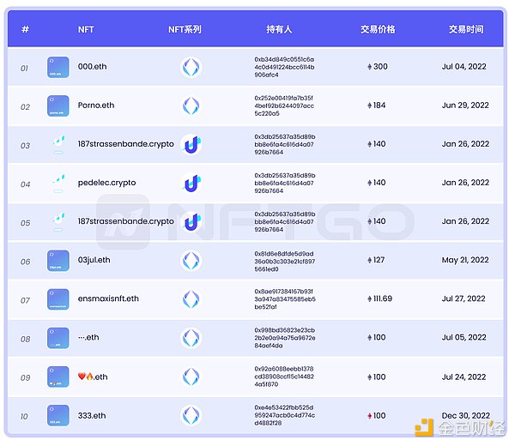The image size is (515, 446).
Task: Open the ENS icon in the 03jul.eth row
Action: click(191, 261)
